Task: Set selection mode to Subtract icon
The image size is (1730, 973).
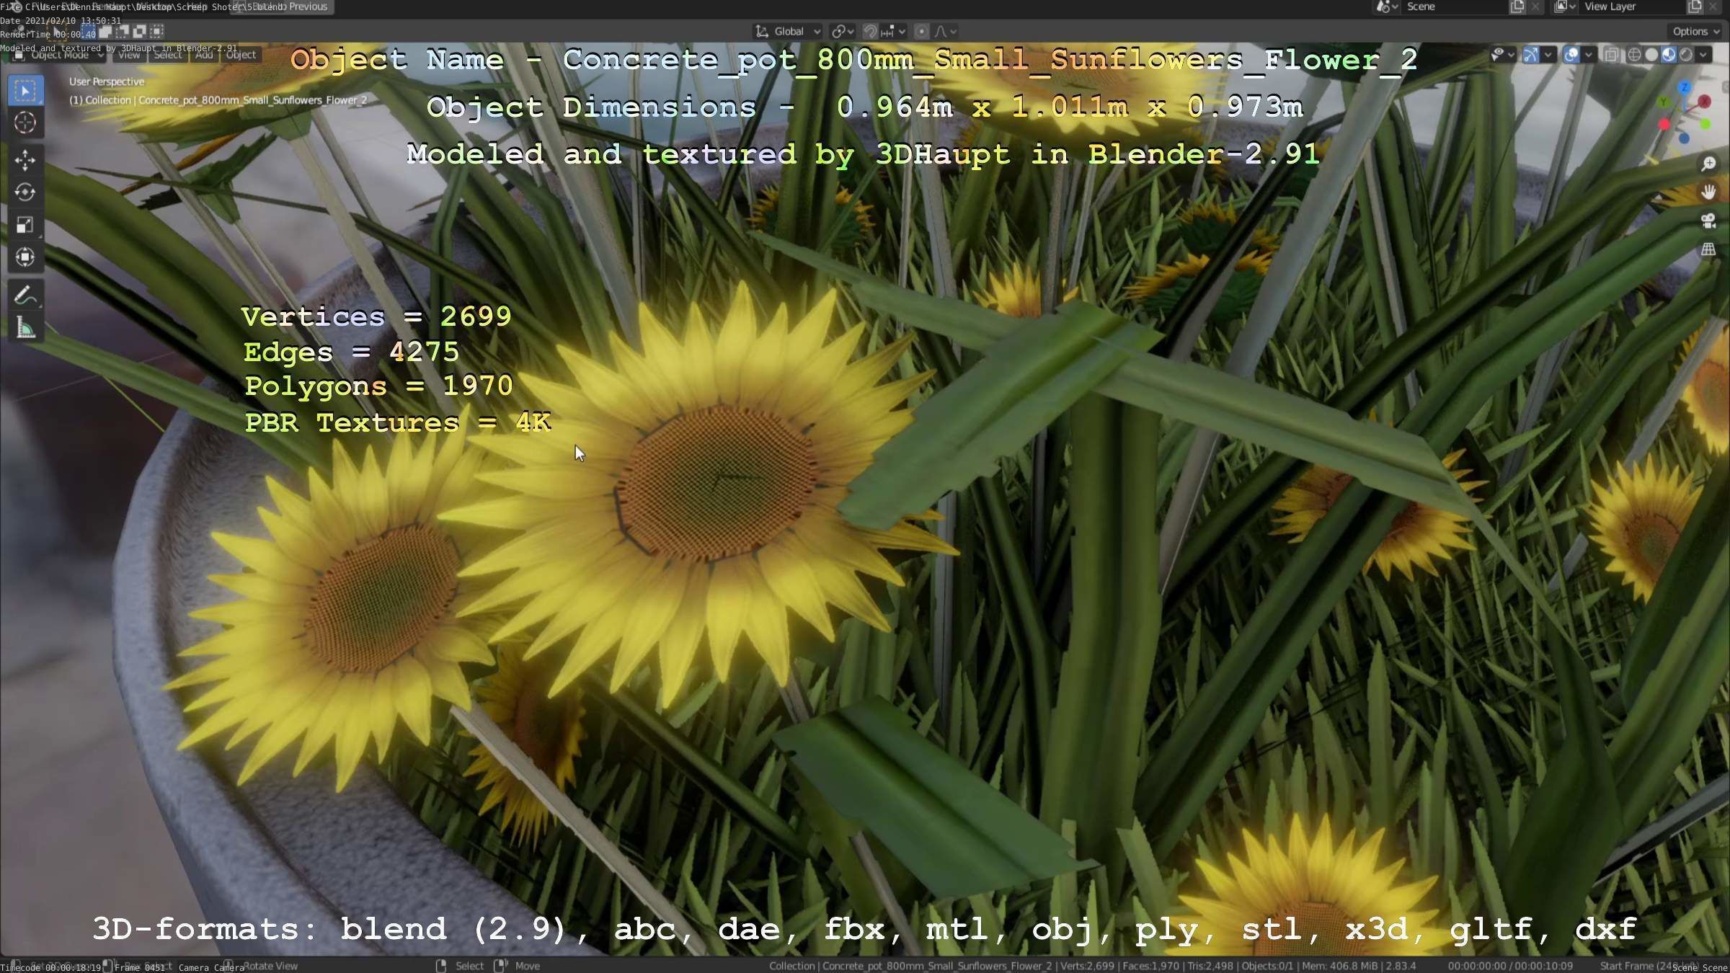Action: click(123, 31)
